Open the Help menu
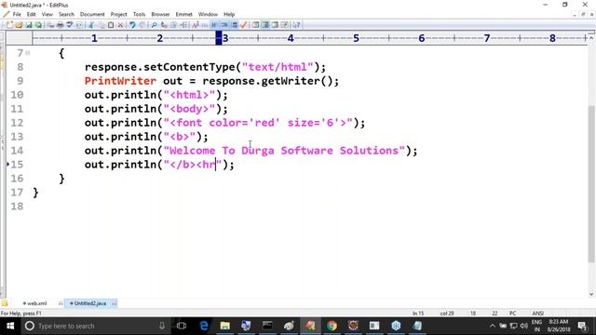Image resolution: width=596 pixels, height=335 pixels. pyautogui.click(x=229, y=14)
